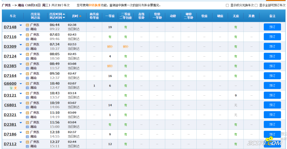Click the origin station icon in the D2321 row

[27, 113]
